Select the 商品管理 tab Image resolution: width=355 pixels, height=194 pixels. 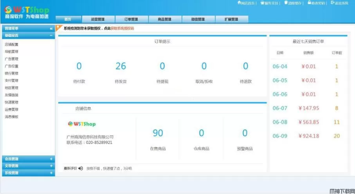[x=164, y=19]
